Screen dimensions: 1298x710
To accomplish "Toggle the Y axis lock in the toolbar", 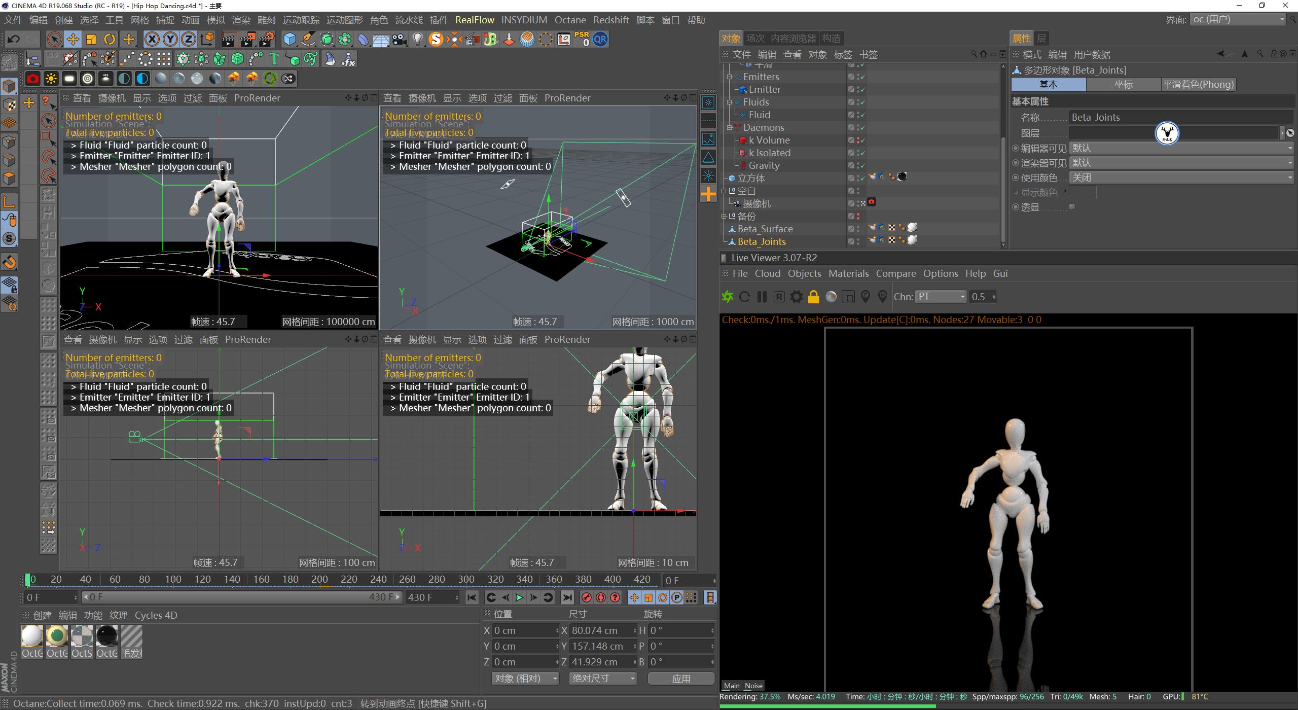I will point(170,39).
